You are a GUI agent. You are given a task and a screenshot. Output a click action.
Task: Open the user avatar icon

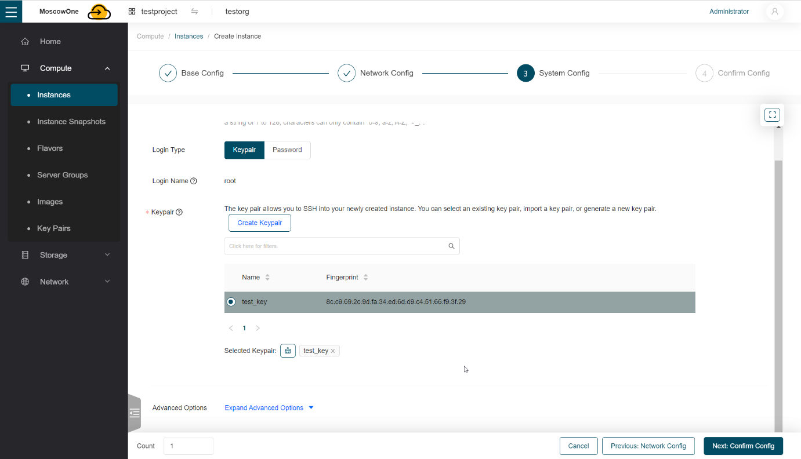pyautogui.click(x=774, y=12)
